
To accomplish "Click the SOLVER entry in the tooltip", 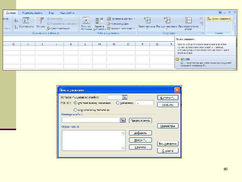I will tap(185, 59).
